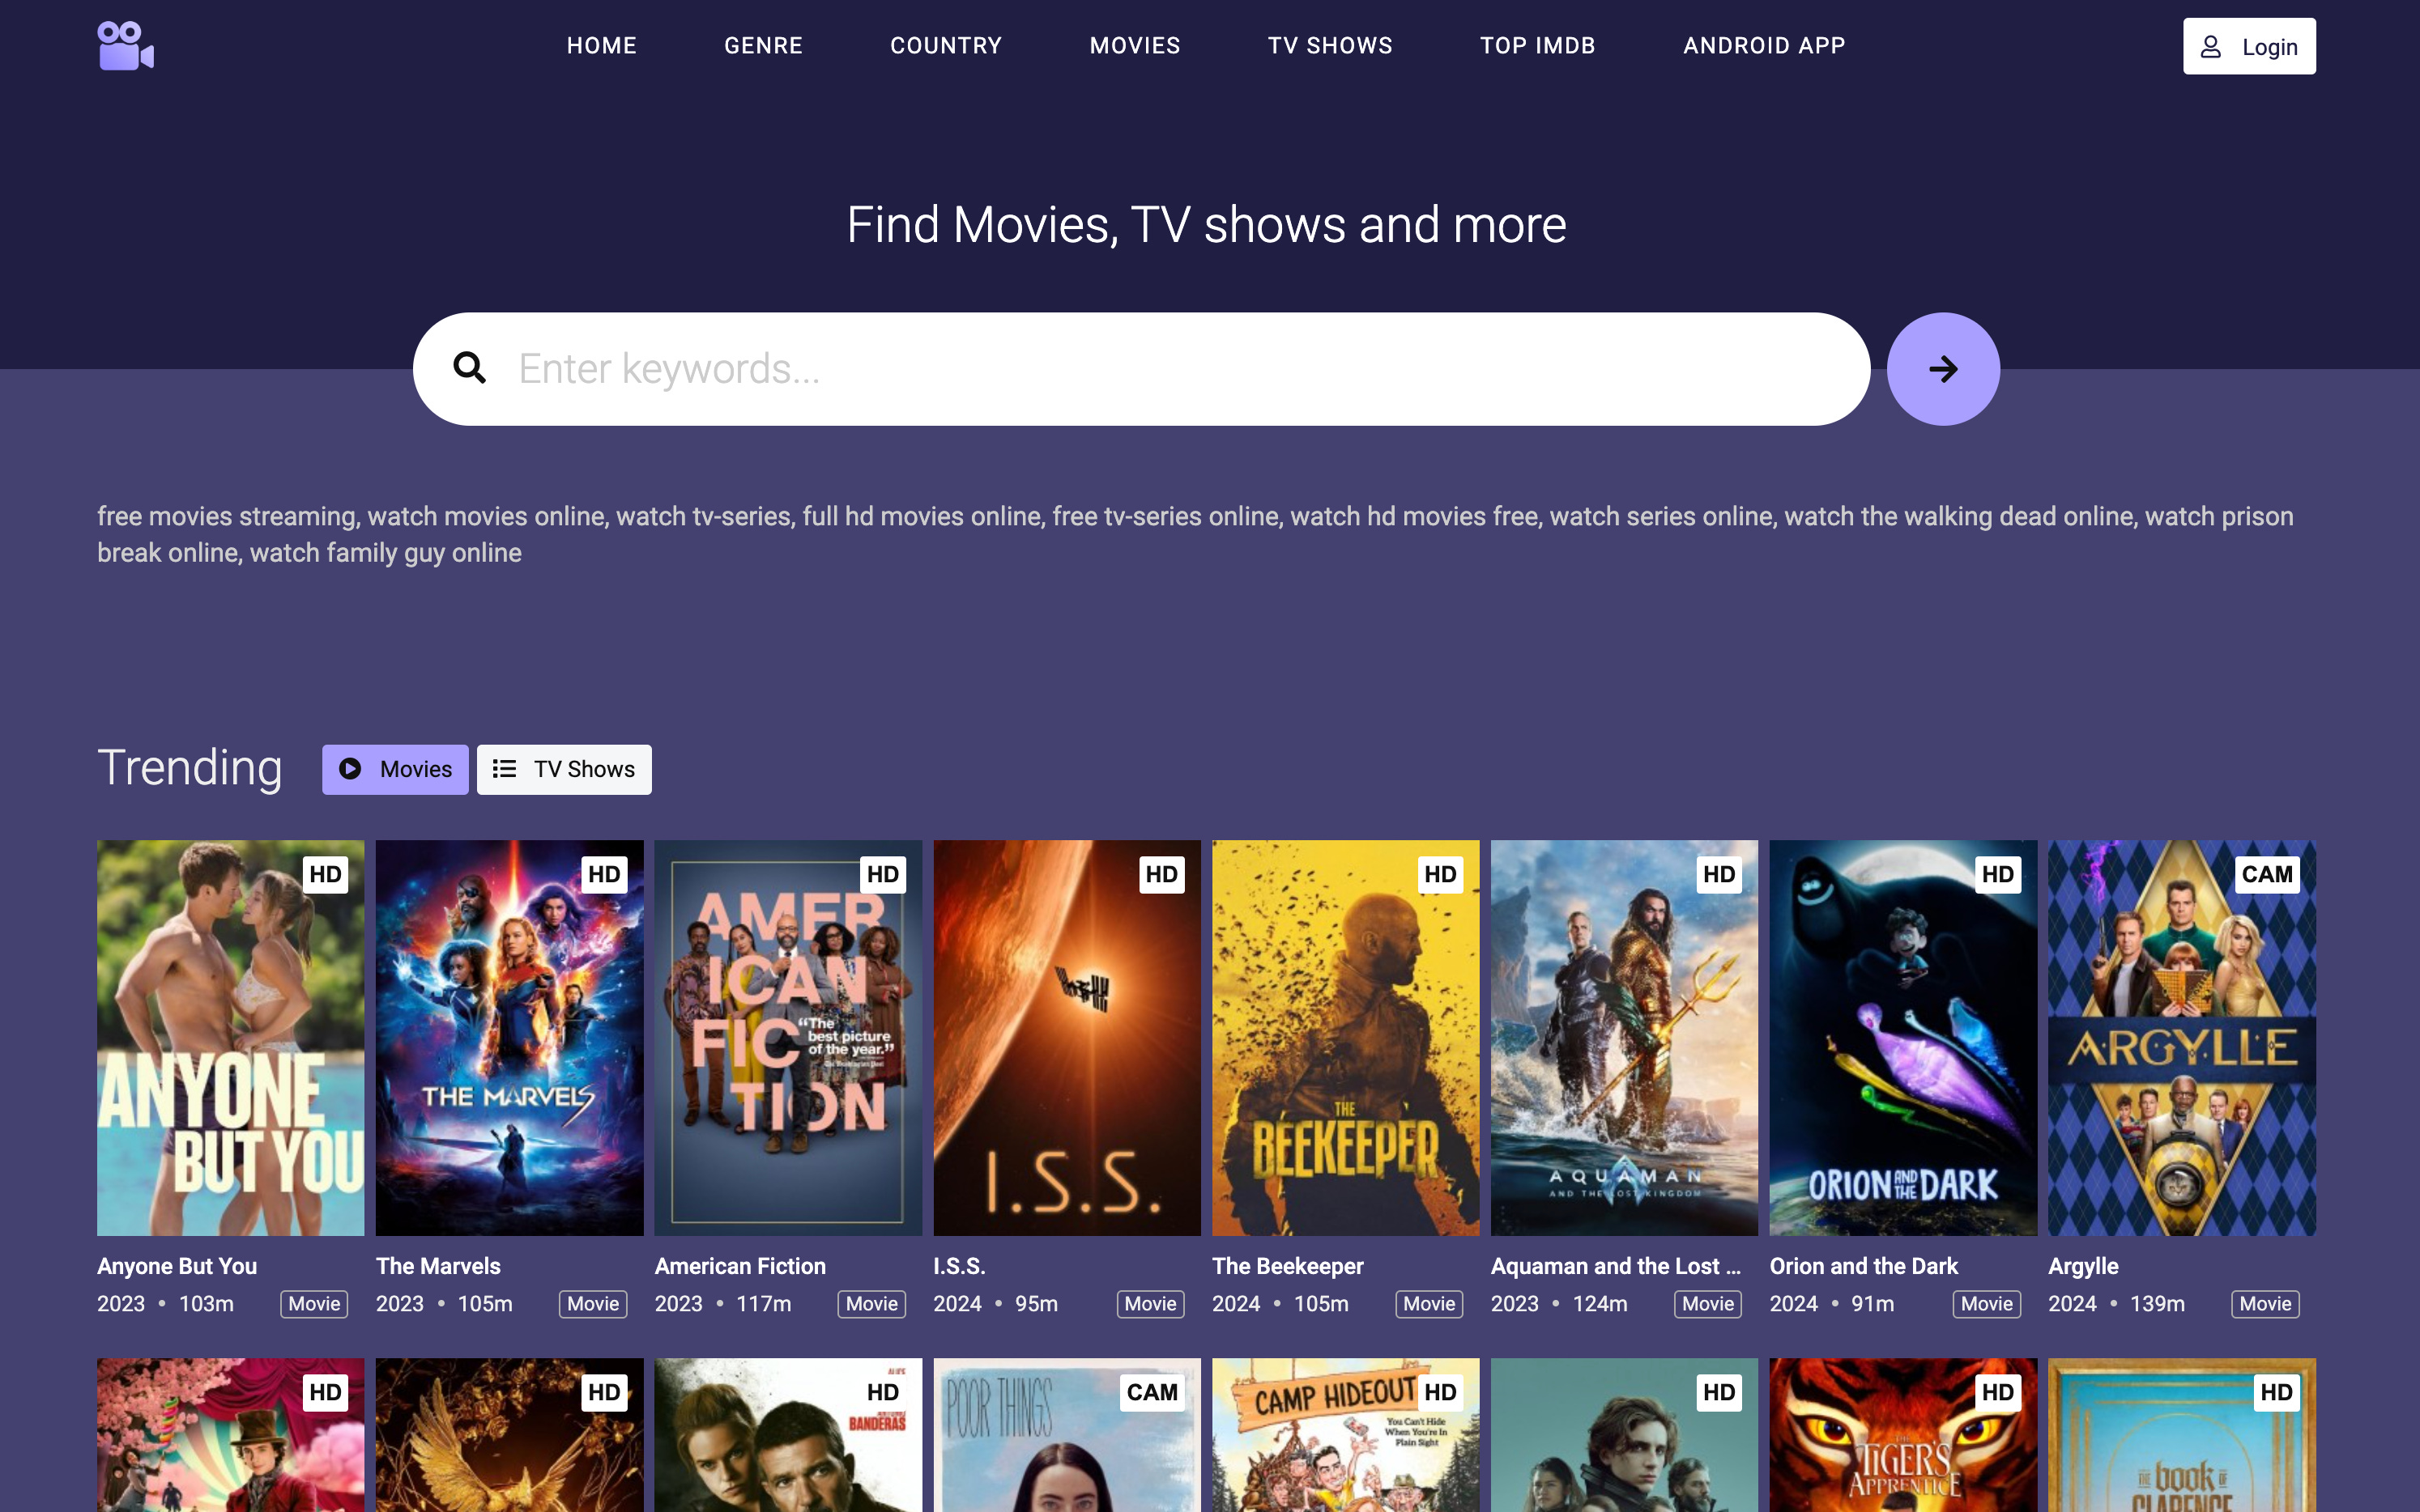Submit search with the arrow button
The width and height of the screenshot is (2420, 1512).
pyautogui.click(x=1943, y=369)
